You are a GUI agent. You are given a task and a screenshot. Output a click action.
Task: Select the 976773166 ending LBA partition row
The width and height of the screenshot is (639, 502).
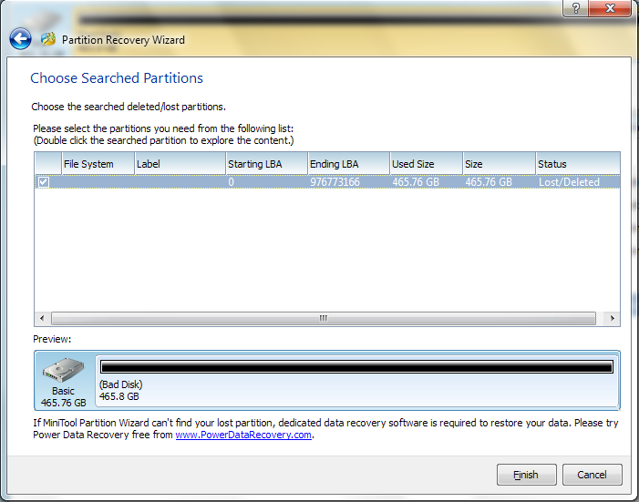(x=327, y=182)
